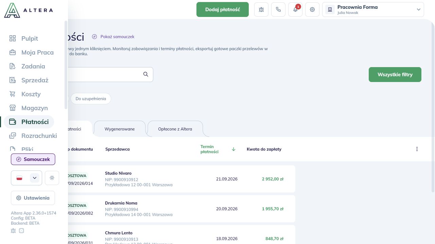Open gear settings icon in header
Viewport: 435px width, 244px height.
[x=312, y=9]
